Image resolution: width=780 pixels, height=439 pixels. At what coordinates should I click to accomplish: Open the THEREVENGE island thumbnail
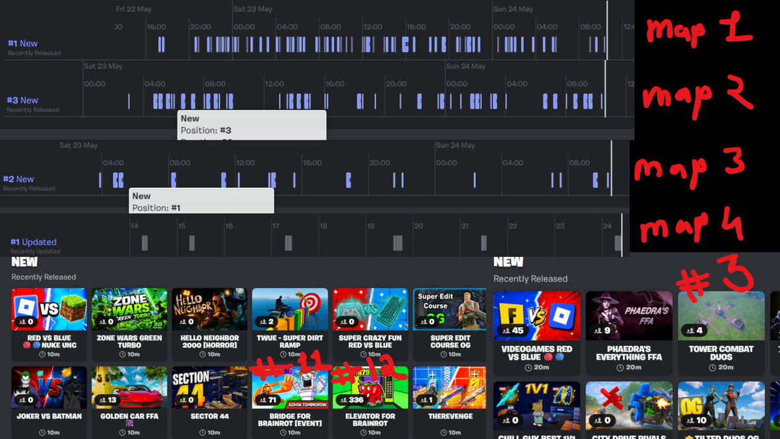pos(450,388)
